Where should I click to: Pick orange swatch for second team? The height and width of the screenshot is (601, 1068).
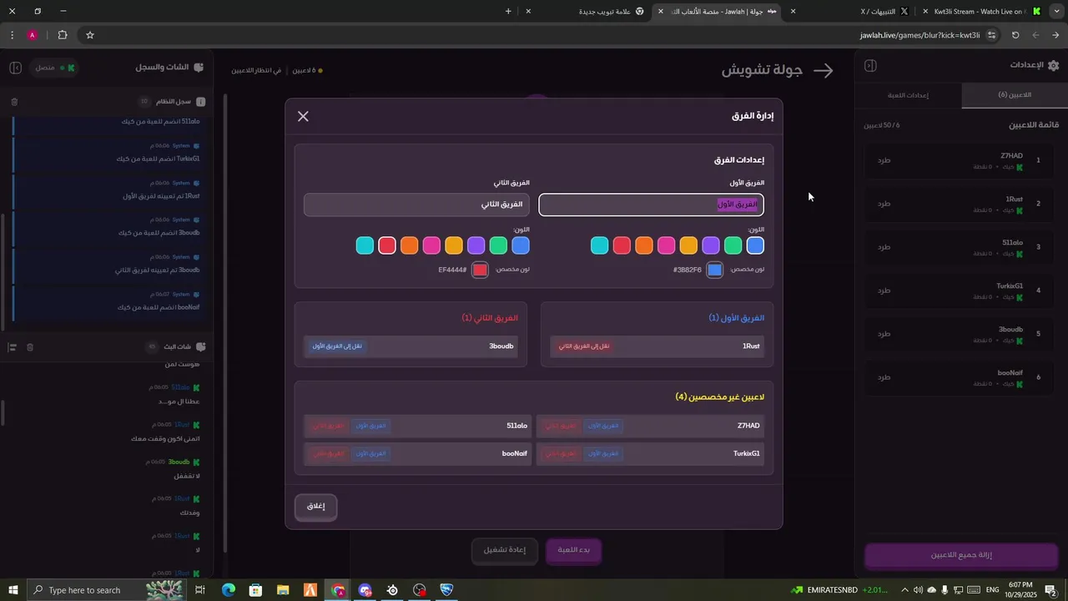pos(410,245)
